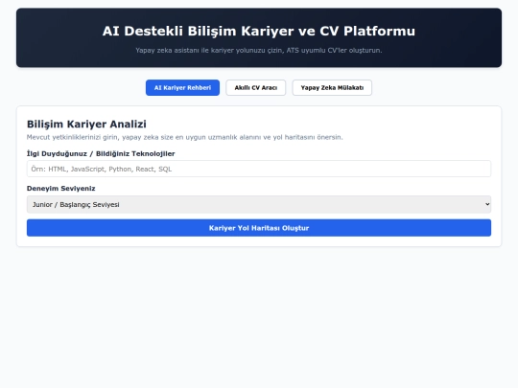Viewport: 518px width, 388px height.
Task: Select the Yapay Zeka Mülakatı tab
Action: pyautogui.click(x=332, y=88)
